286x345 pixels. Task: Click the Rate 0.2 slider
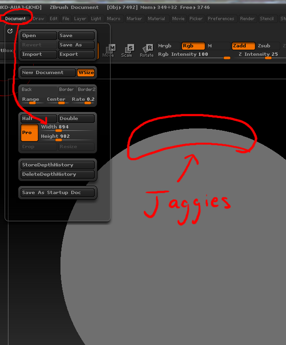coord(83,100)
